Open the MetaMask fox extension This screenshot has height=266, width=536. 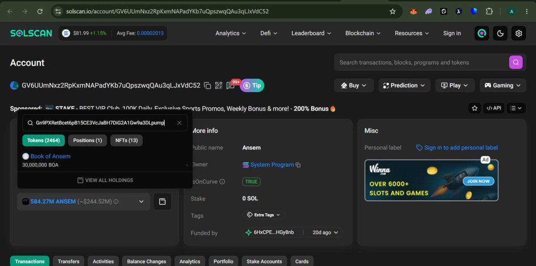pyautogui.click(x=414, y=11)
